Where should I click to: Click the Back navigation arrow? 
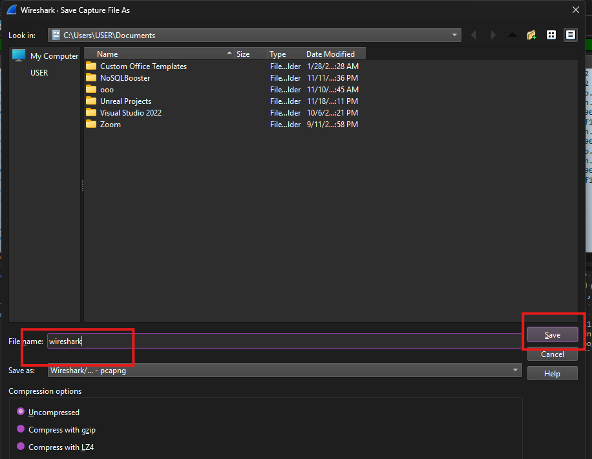point(474,35)
